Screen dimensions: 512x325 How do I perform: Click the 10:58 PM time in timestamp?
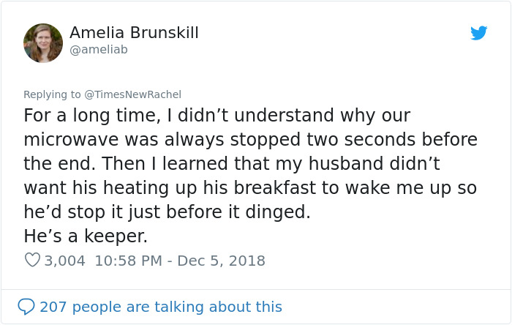coord(127,260)
